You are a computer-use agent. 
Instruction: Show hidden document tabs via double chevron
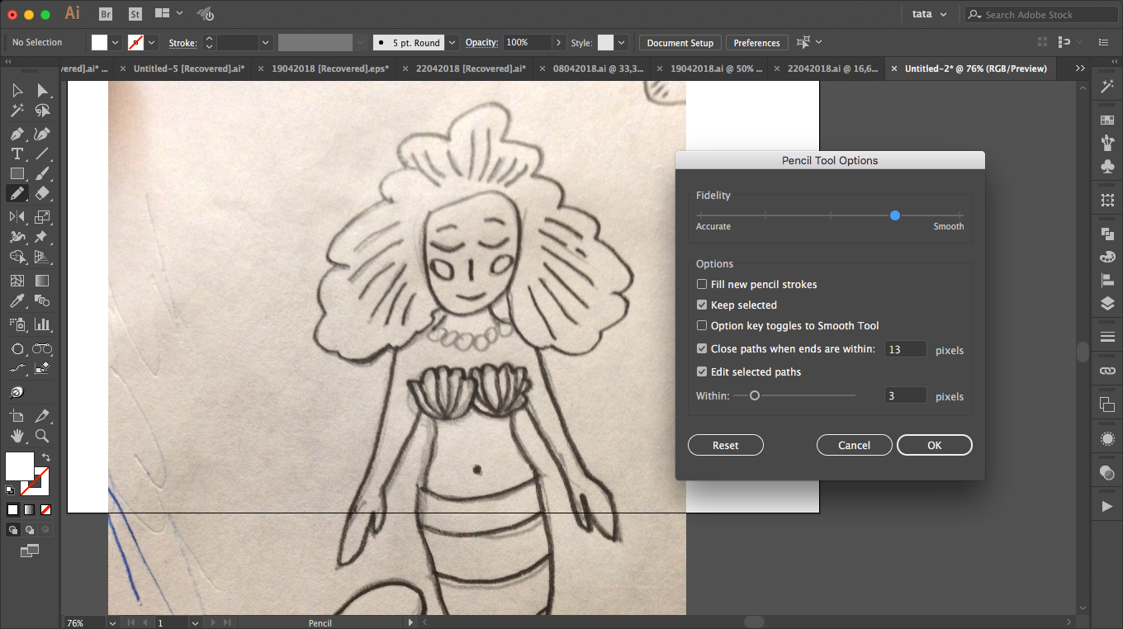pos(1080,69)
